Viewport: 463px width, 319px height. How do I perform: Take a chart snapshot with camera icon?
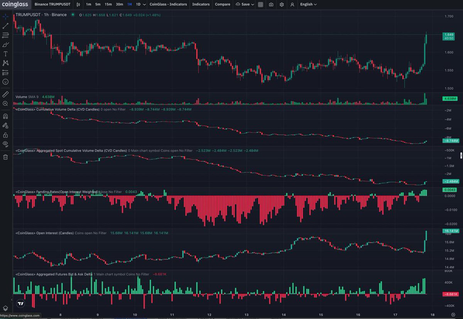click(271, 4)
